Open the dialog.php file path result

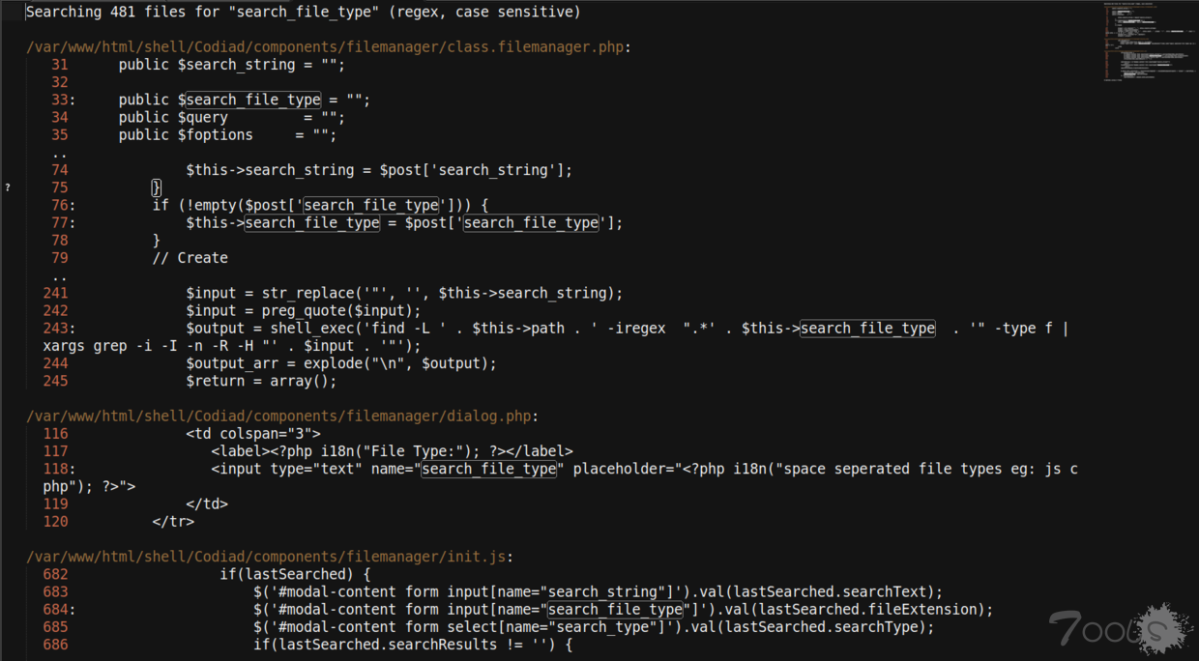pos(281,416)
